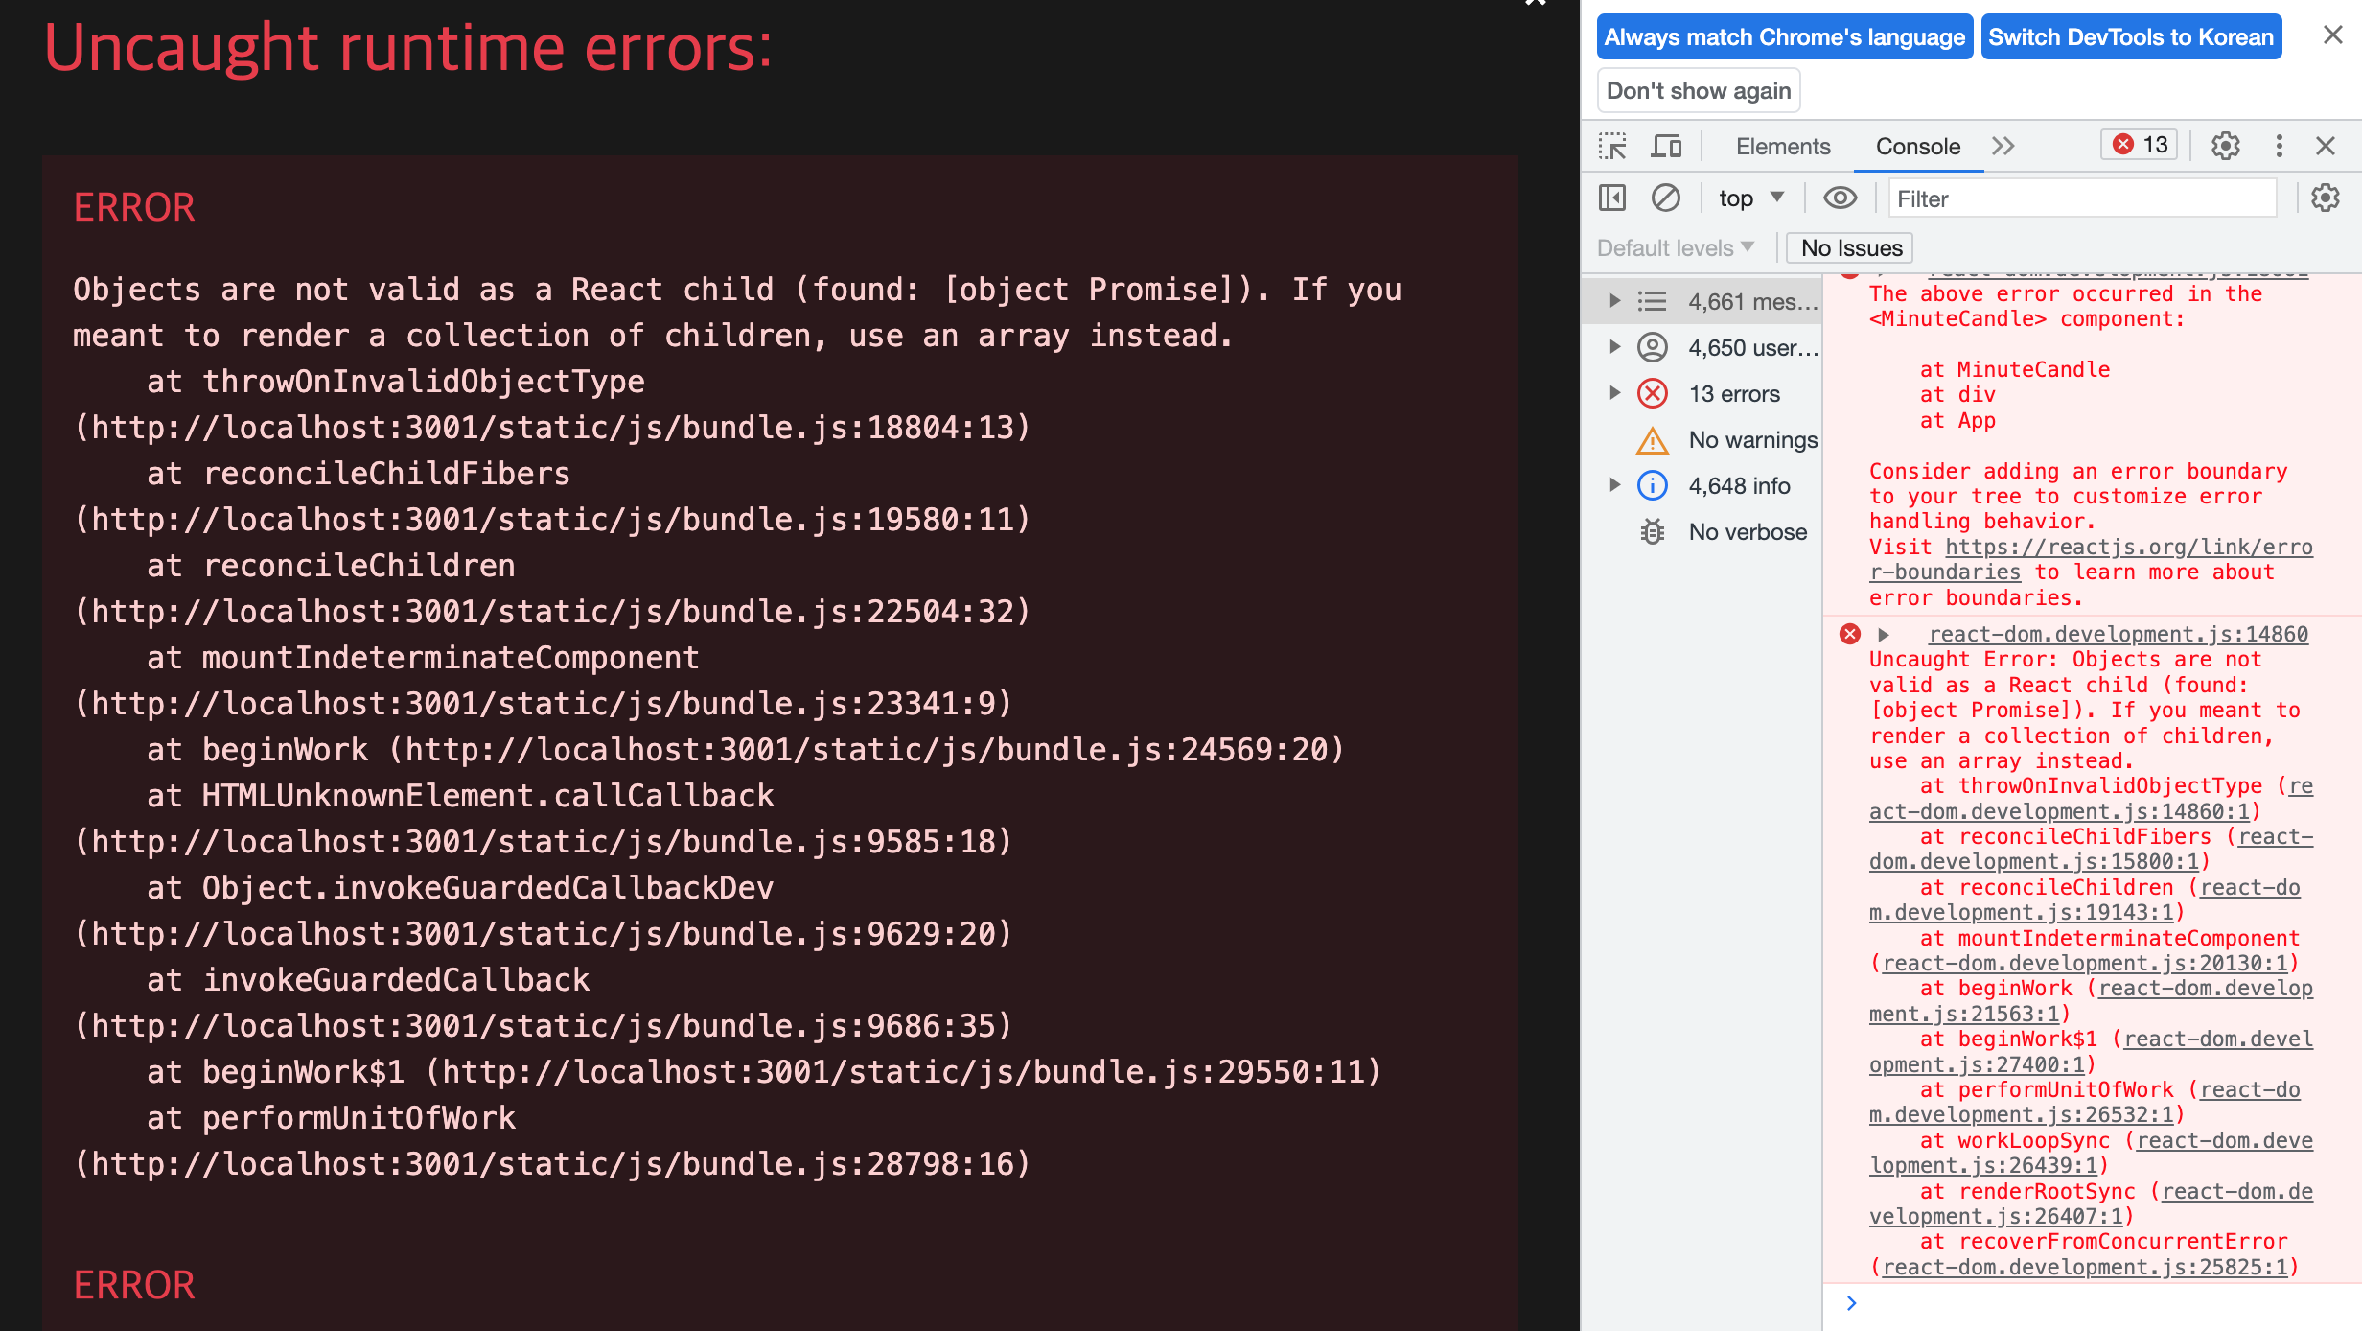The image size is (2362, 1331).
Task: Open recoverFromConcurrentError source link
Action: pyautogui.click(x=2085, y=1268)
